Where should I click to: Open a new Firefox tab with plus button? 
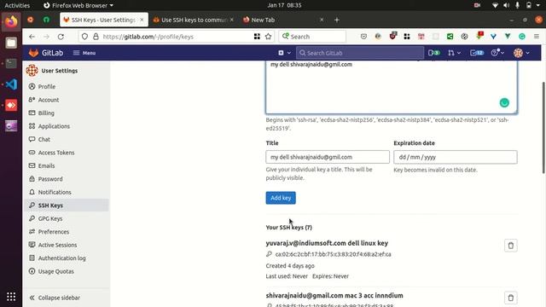click(336, 20)
